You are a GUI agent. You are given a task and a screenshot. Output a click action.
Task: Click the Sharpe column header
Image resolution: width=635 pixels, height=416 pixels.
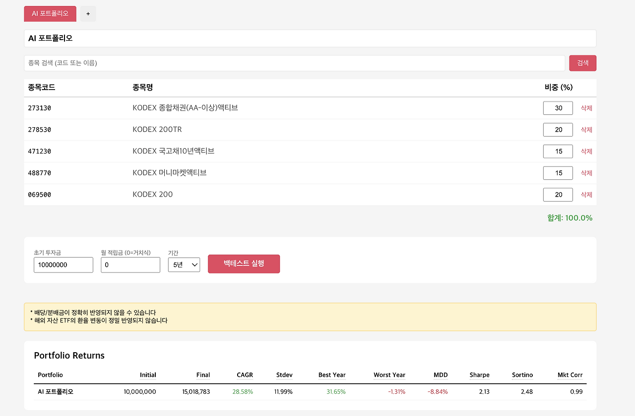click(x=480, y=375)
